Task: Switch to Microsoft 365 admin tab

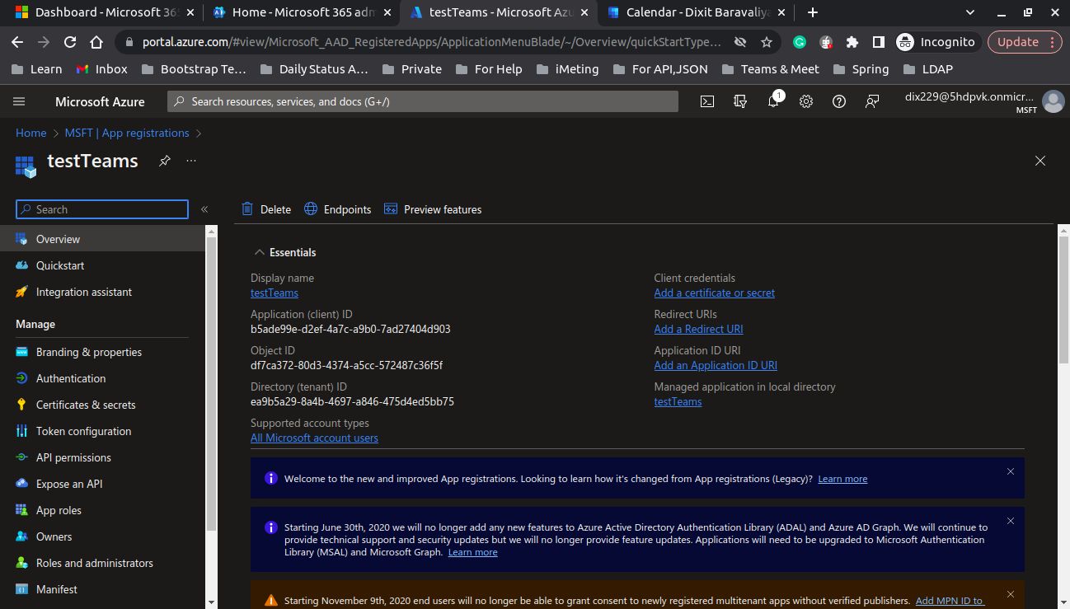Action: 303,12
